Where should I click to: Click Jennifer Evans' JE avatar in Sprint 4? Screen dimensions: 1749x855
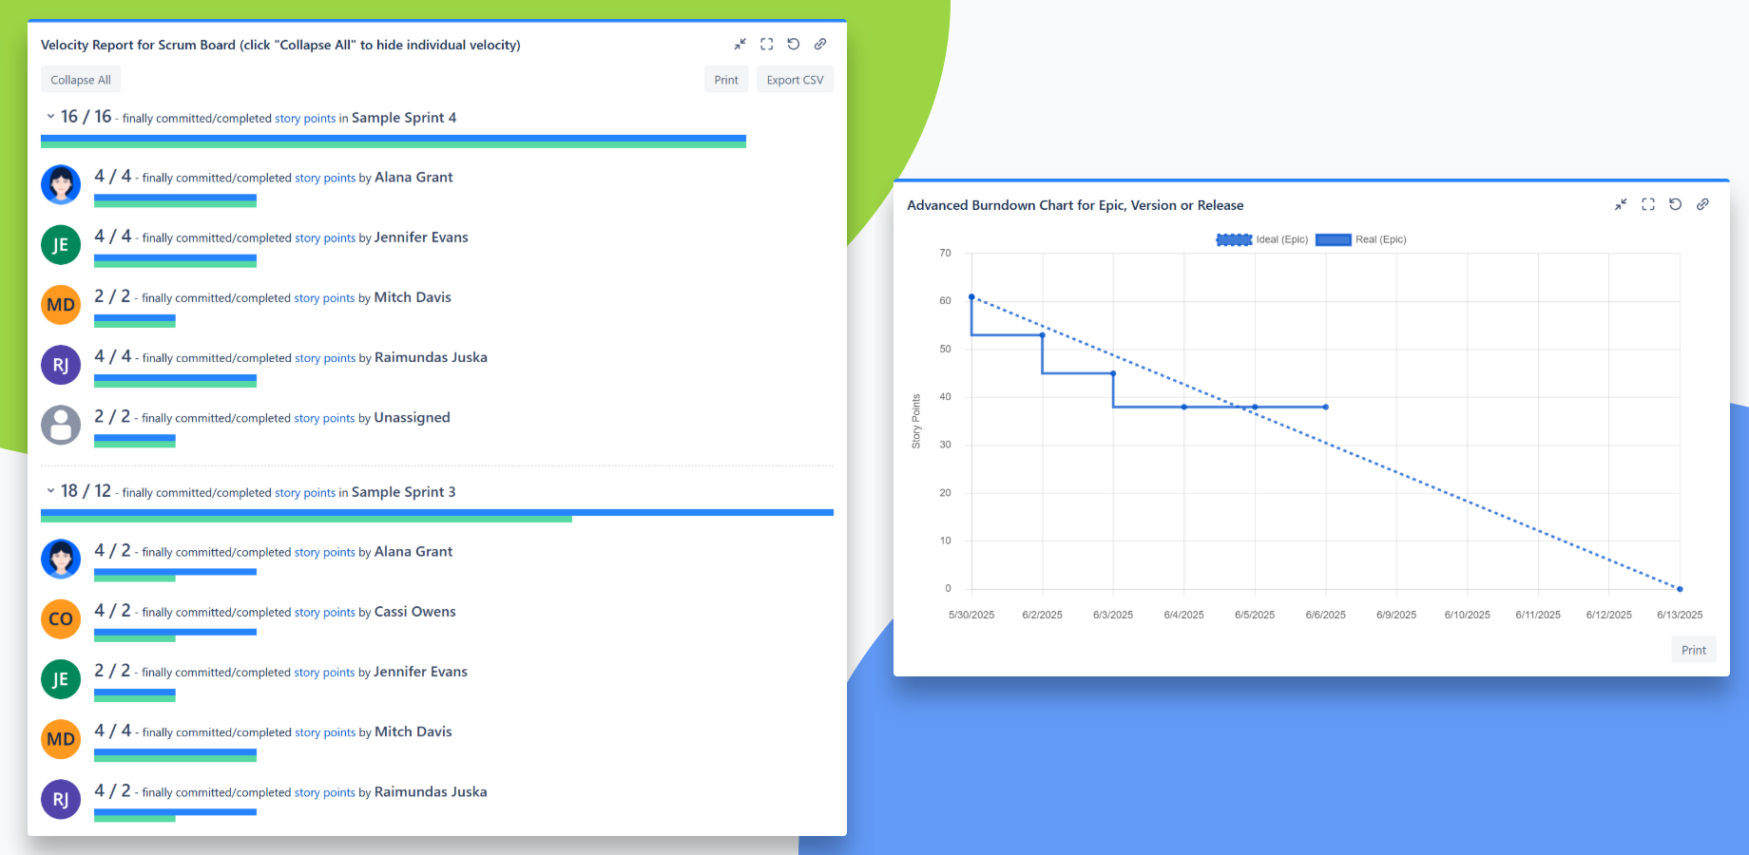pyautogui.click(x=61, y=244)
